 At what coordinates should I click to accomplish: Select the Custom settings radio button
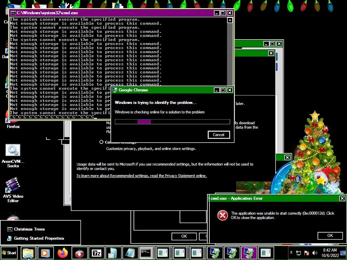pyautogui.click(x=101, y=142)
